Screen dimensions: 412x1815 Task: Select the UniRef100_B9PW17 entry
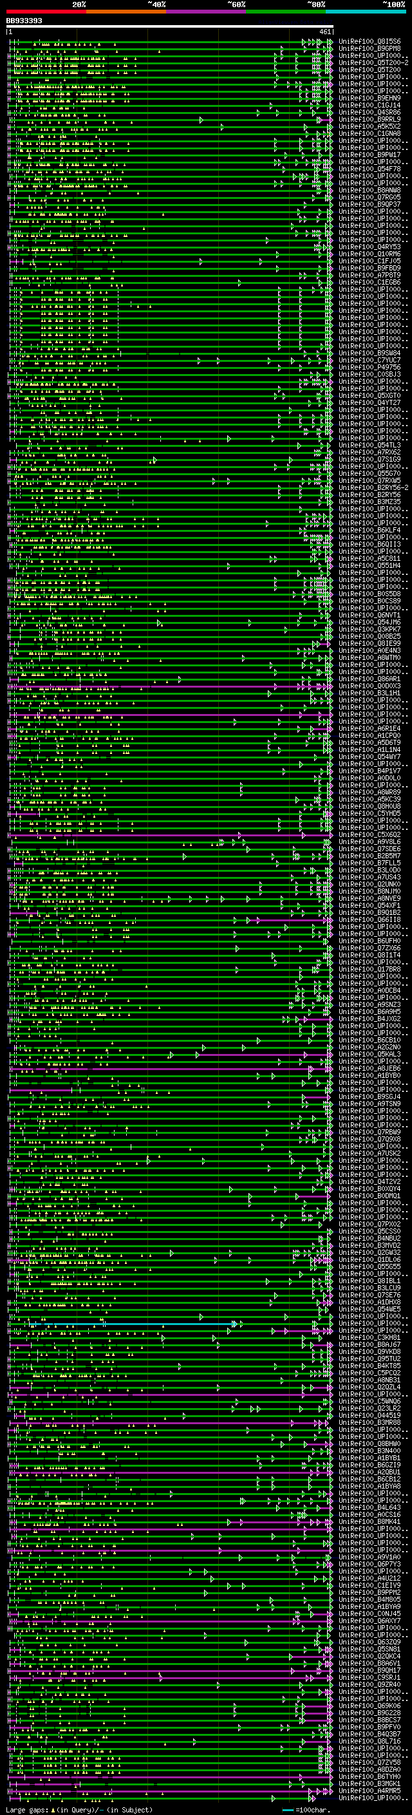(369, 155)
